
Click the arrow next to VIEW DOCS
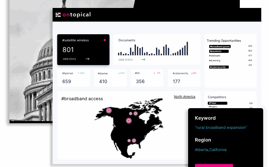tap(87, 59)
